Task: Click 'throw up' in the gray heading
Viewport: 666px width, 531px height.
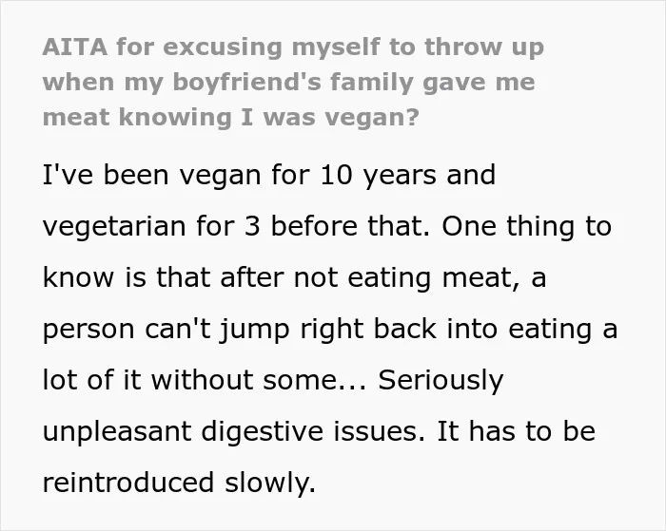Action: [x=484, y=47]
